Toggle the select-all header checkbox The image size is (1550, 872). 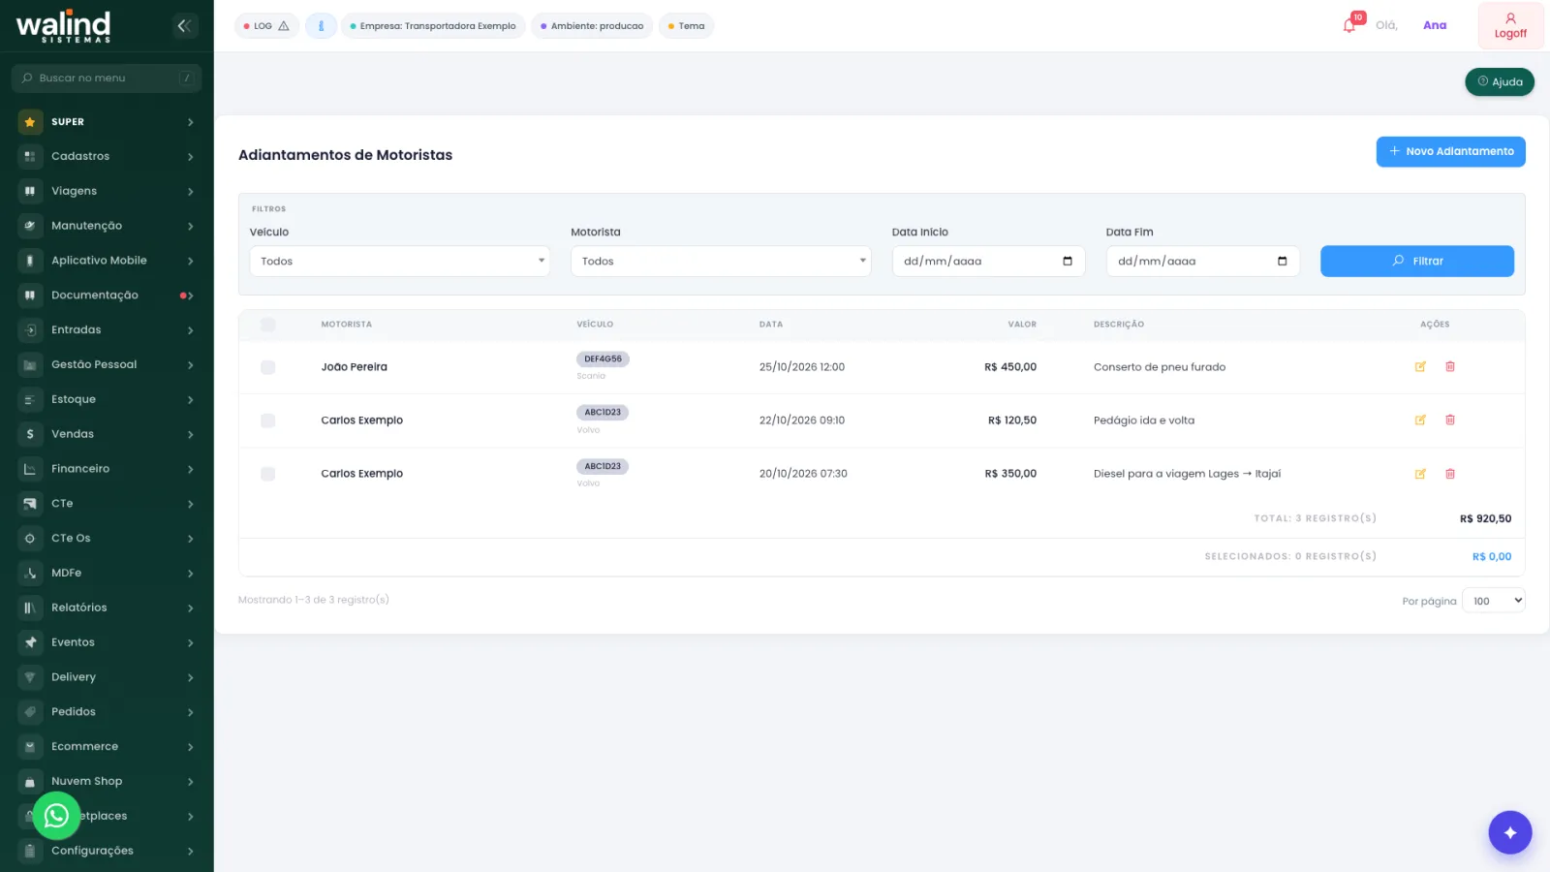268,325
